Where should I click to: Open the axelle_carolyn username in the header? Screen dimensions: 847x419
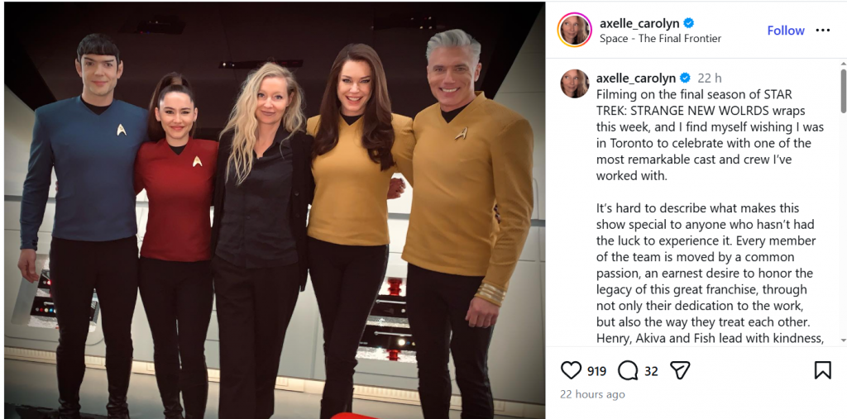(639, 23)
